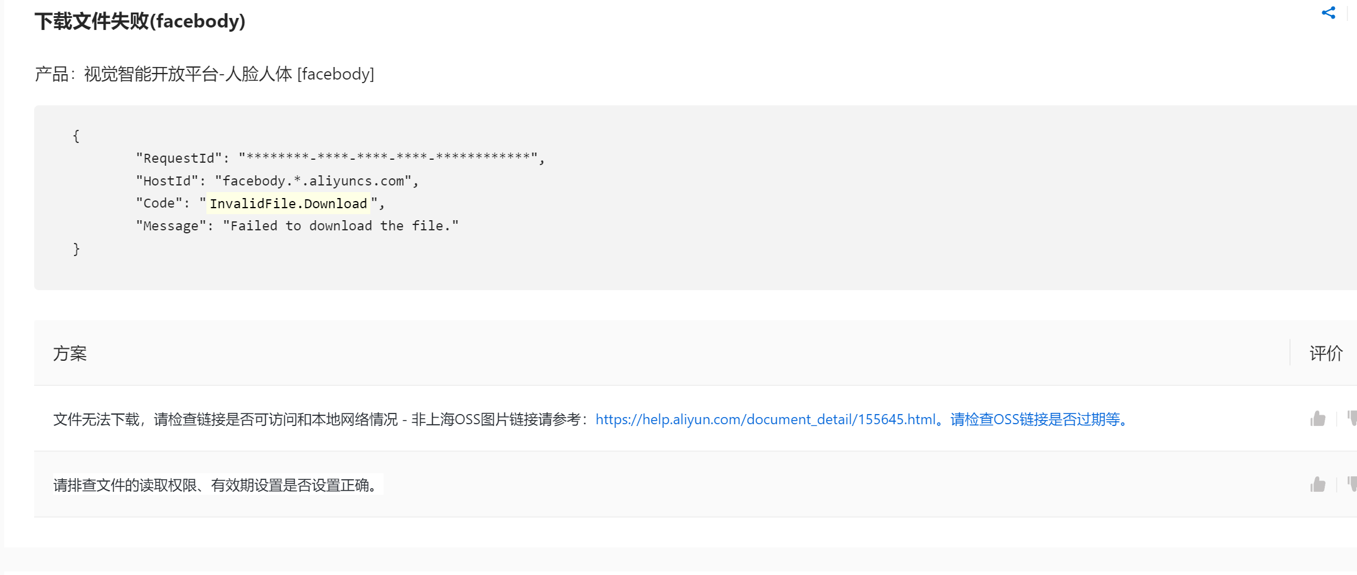1357x575 pixels.
Task: Click the RequestId line in code block
Action: pos(340,158)
